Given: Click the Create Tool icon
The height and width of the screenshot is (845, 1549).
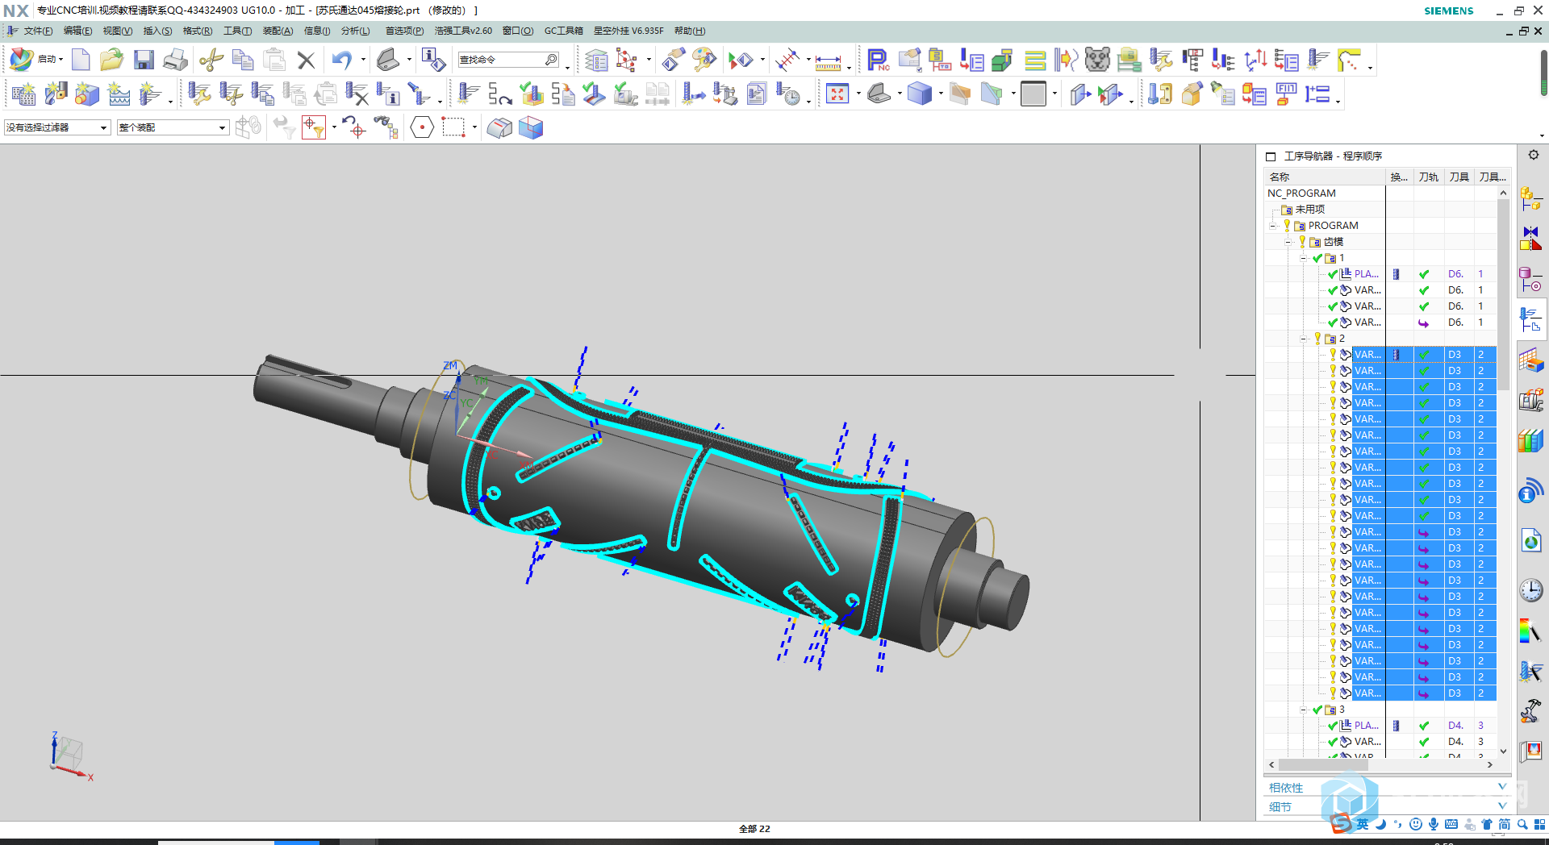Looking at the screenshot, I should (56, 94).
